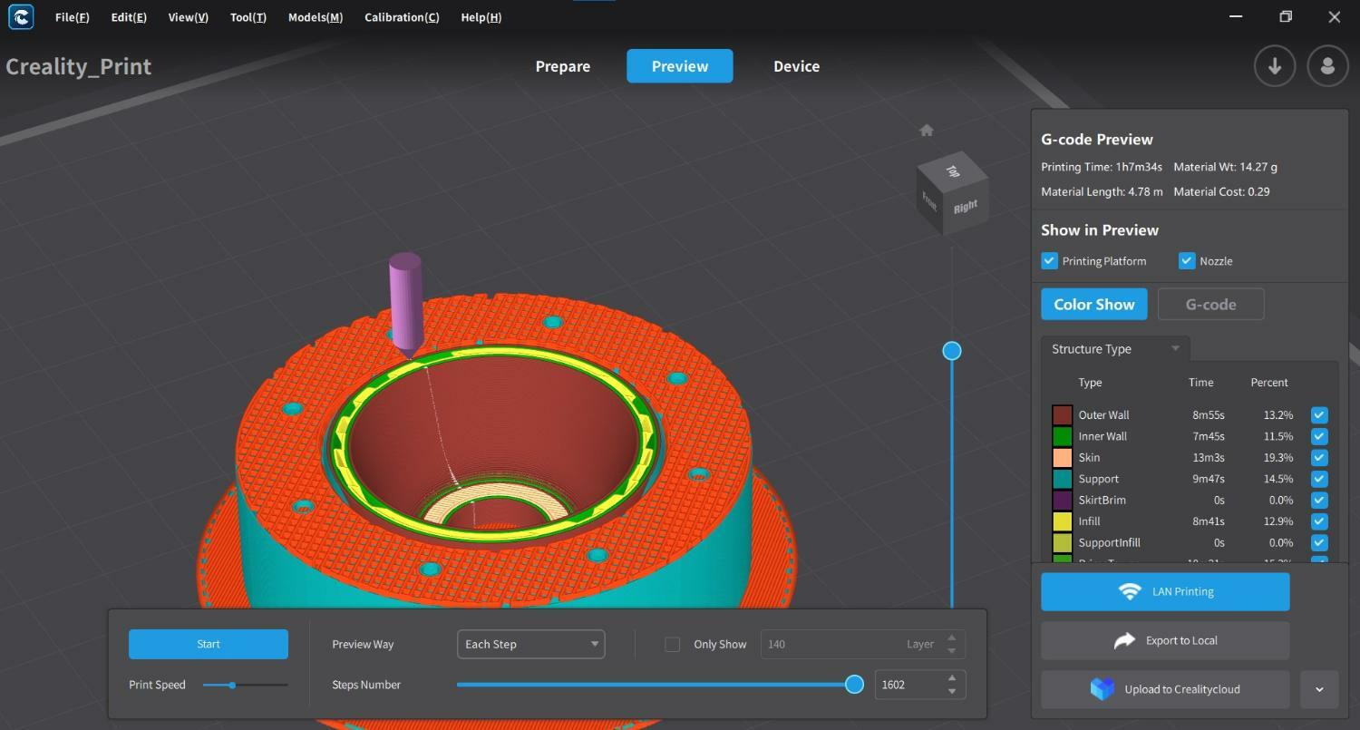The height and width of the screenshot is (730, 1360).
Task: Enable the Only Show checkbox
Action: [672, 645]
